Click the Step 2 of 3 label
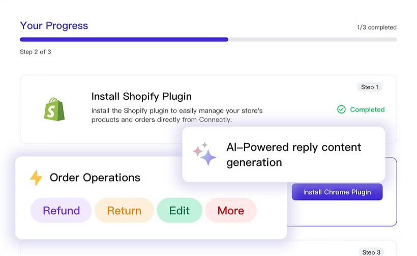Image resolution: width=417 pixels, height=256 pixels. [36, 52]
